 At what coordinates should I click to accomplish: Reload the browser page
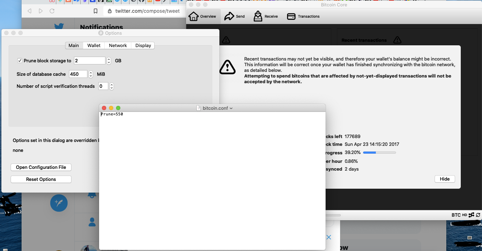coord(52,11)
